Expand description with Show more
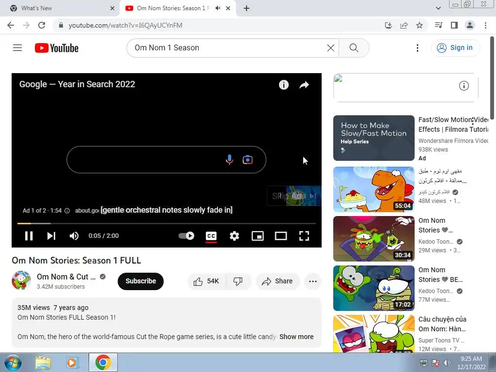The image size is (496, 372). coord(296,337)
